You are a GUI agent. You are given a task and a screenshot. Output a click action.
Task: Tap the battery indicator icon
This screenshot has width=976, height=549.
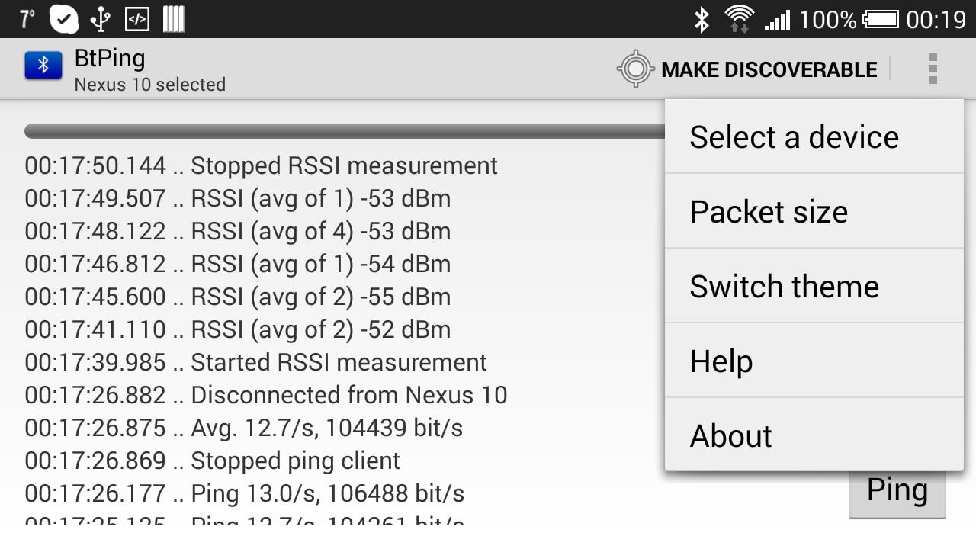pyautogui.click(x=881, y=19)
